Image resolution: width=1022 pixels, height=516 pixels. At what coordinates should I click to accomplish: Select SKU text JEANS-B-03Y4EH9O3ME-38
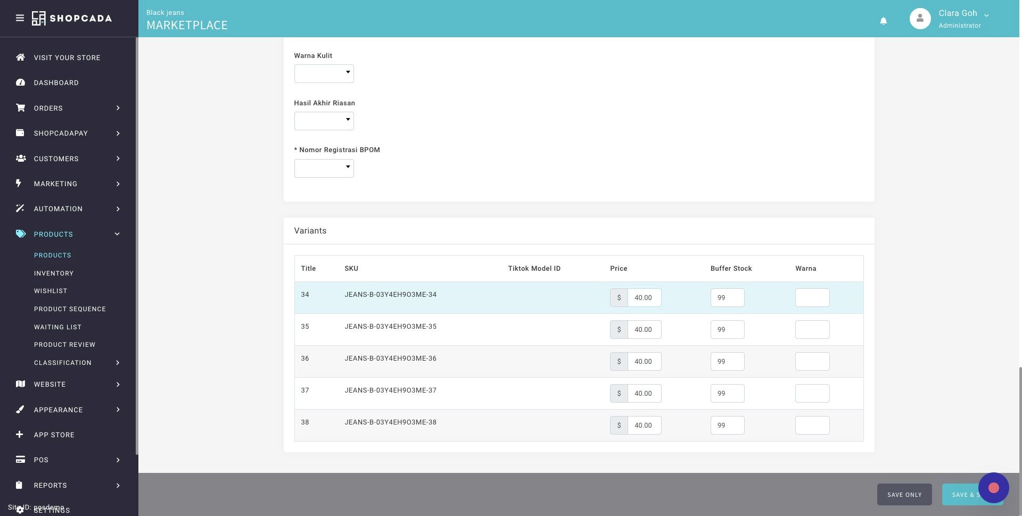click(390, 422)
